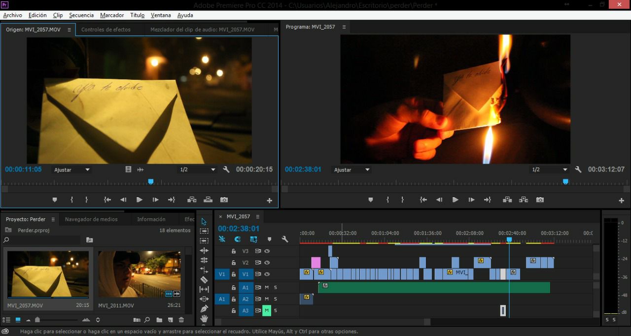Screen dimensions: 631x336
Task: Select the Track Select Forward tool
Action: click(204, 231)
